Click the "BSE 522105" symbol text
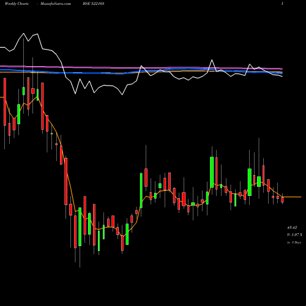Viewport: 306px width, 306px height. pos(94,4)
